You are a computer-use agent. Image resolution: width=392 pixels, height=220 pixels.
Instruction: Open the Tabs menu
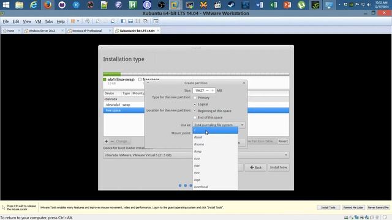[49, 21]
